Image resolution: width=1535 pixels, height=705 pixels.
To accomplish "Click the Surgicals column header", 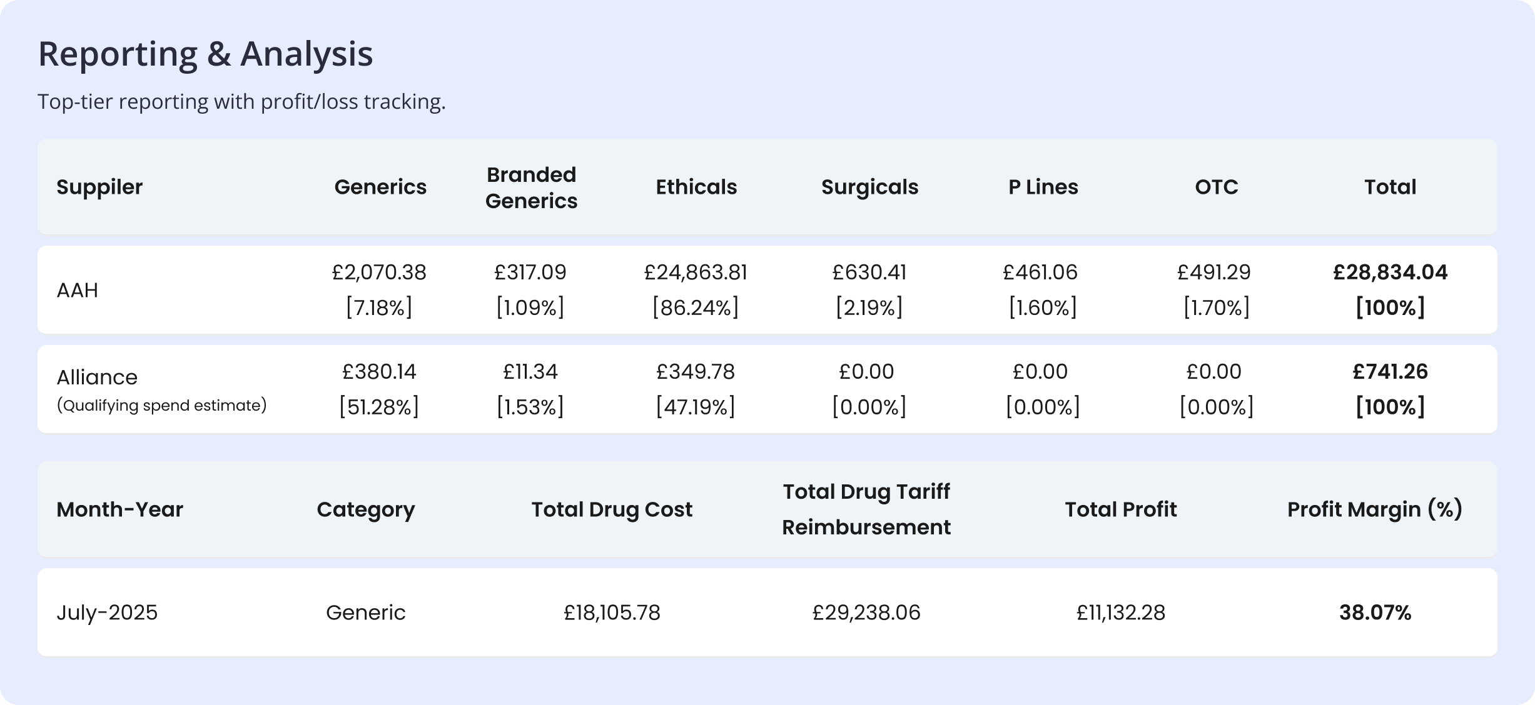I will (x=869, y=187).
